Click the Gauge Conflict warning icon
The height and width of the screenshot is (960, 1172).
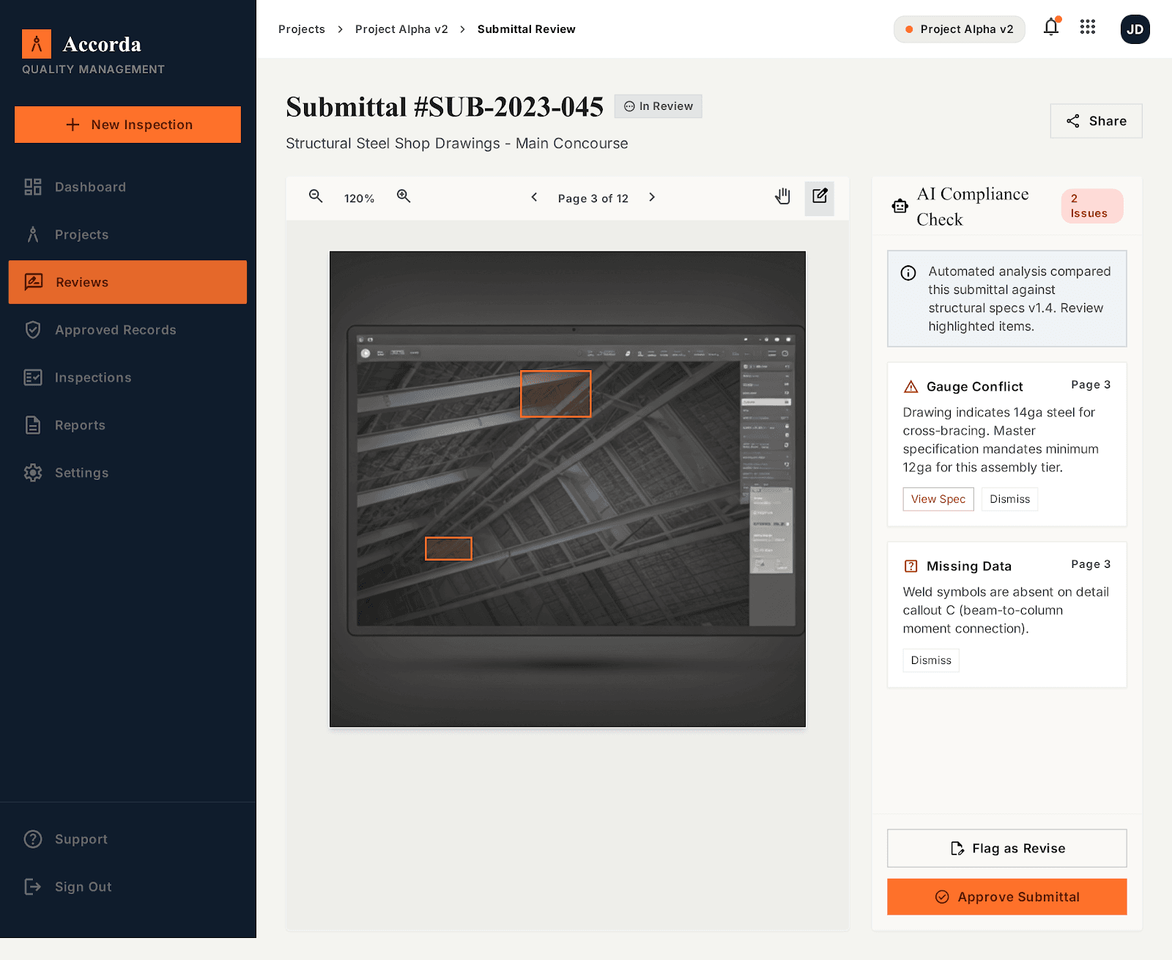(x=910, y=386)
